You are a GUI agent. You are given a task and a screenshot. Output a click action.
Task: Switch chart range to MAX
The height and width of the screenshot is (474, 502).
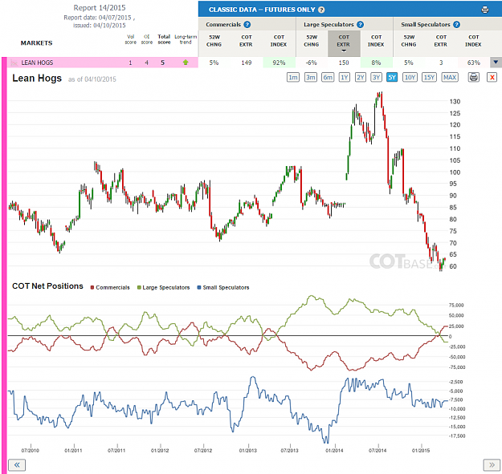pos(450,77)
